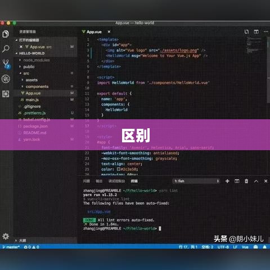Open the Extensions view in the activity bar
This screenshot has width=270, height=270.
click(x=6, y=94)
